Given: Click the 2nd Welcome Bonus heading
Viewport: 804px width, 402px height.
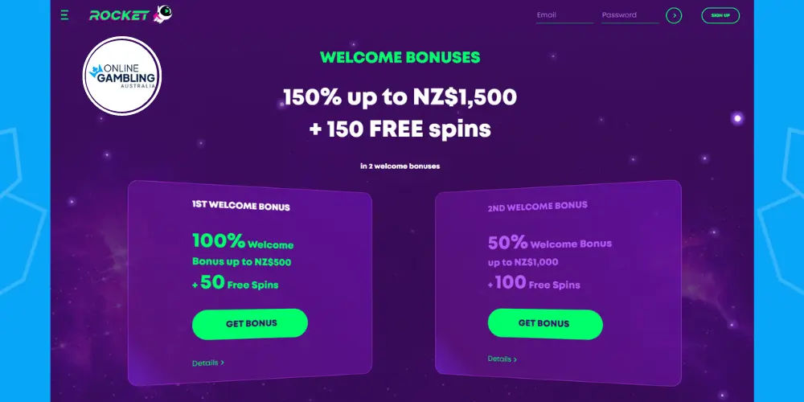Looking at the screenshot, I should (x=537, y=206).
